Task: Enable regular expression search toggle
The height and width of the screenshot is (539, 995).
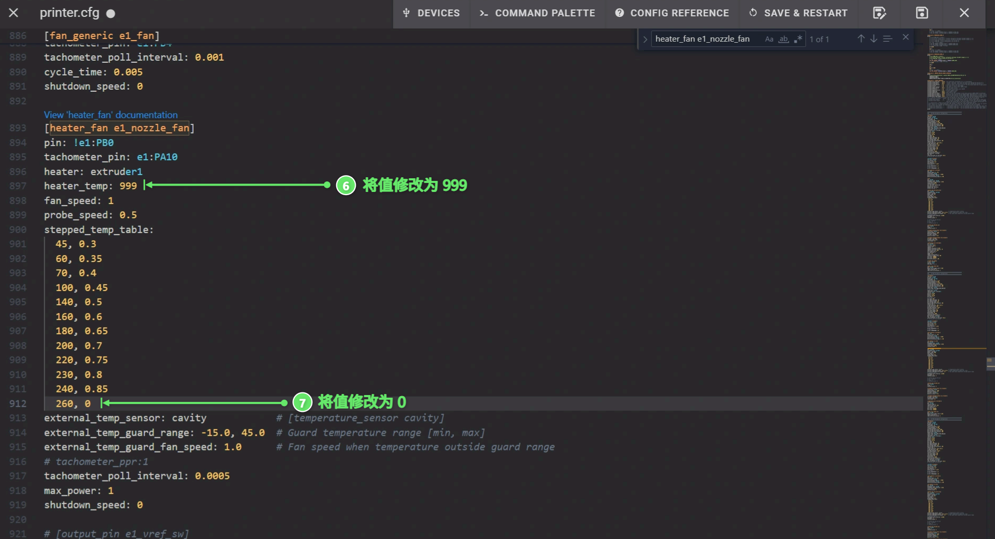Action: point(798,39)
